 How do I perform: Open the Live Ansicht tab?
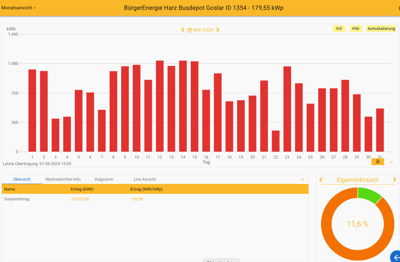coord(145,179)
